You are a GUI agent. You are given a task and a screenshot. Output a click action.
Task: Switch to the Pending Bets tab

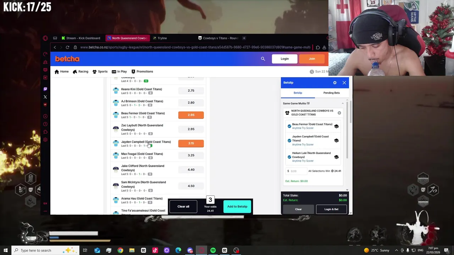click(x=331, y=93)
